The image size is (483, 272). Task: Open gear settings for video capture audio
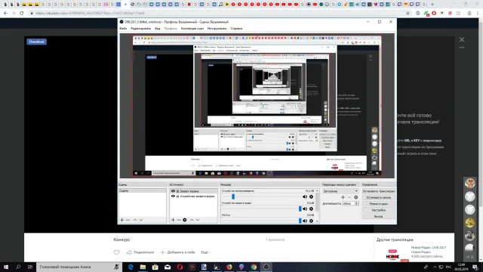pos(311,209)
